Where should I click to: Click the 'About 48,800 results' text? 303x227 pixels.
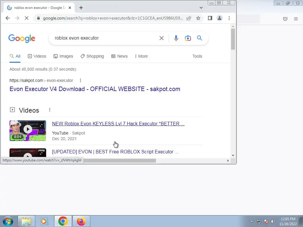point(43,69)
